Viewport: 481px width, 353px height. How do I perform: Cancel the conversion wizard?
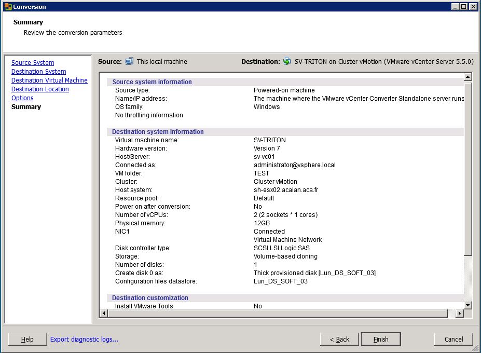(x=453, y=339)
